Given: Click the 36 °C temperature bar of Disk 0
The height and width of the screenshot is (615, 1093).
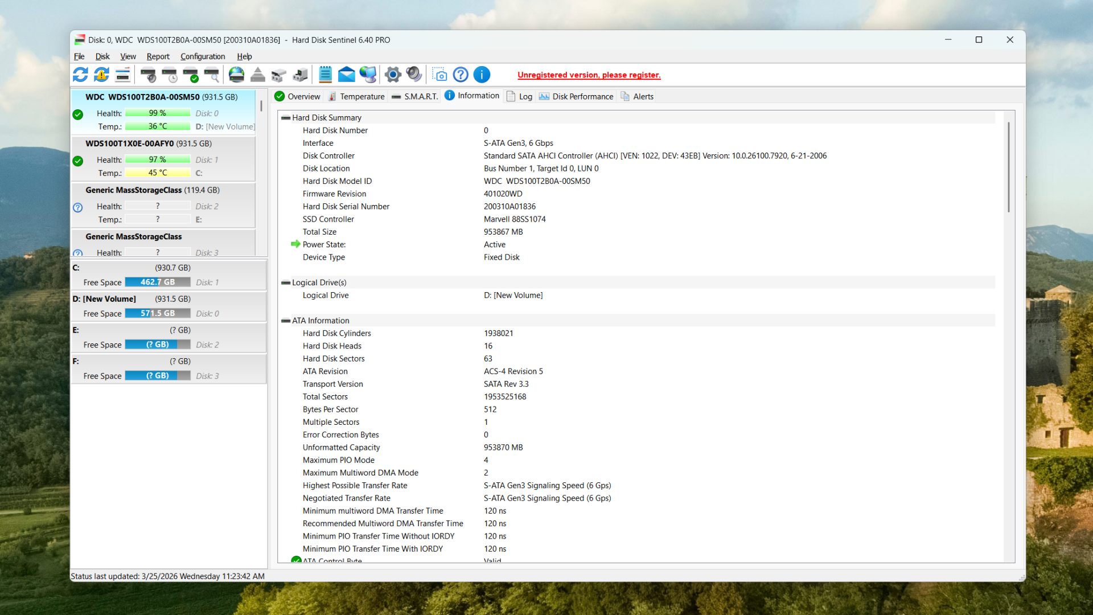Looking at the screenshot, I should pyautogui.click(x=158, y=126).
